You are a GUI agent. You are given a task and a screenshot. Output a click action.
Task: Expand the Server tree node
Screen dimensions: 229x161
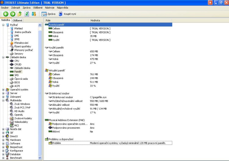click(3, 93)
